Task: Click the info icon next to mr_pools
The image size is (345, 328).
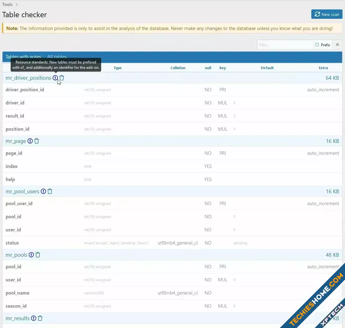Action: [x=31, y=255]
